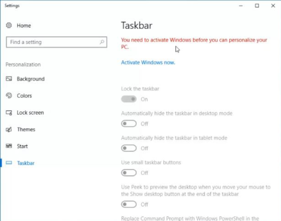Viewport: 281px width, 221px height.
Task: Click the Personalization section label
Action: (23, 65)
